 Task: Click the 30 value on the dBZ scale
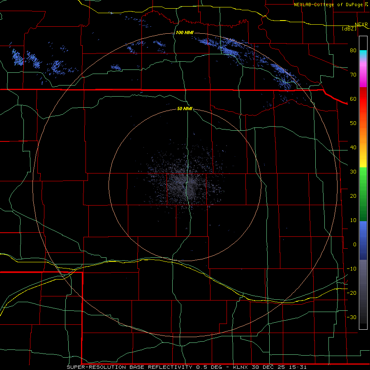click(353, 171)
